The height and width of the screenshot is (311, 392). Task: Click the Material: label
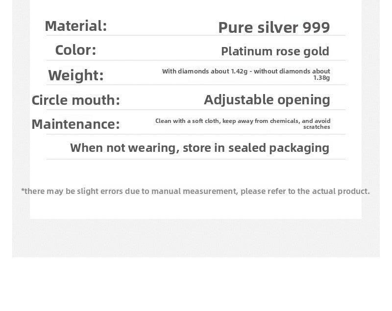click(76, 26)
